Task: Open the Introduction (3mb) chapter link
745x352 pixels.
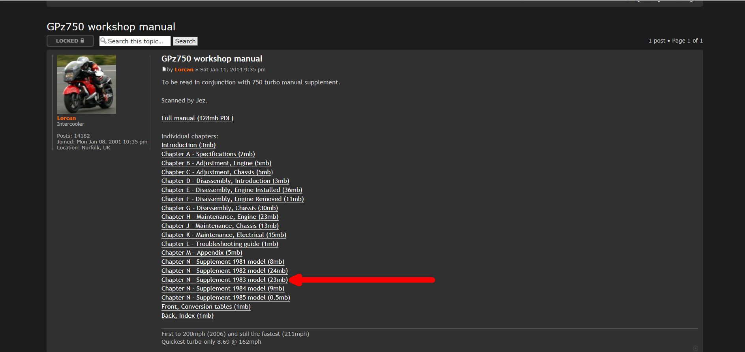Action: pyautogui.click(x=188, y=145)
